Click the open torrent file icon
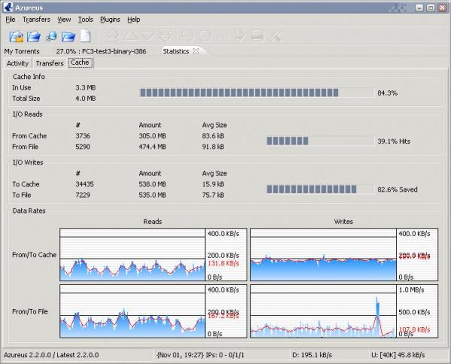This screenshot has height=364, width=451. [x=15, y=36]
